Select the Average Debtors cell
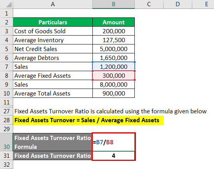This screenshot has width=214, height=169. click(x=53, y=58)
